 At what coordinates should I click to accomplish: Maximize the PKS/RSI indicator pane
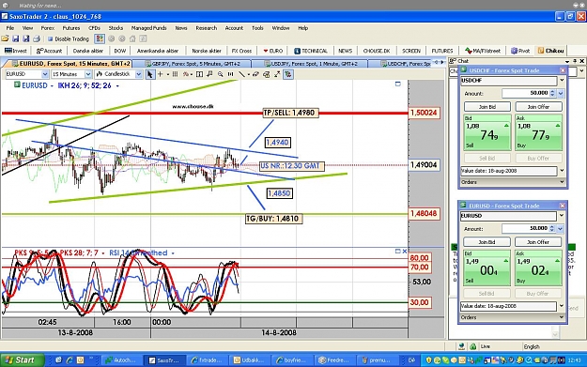click(398, 251)
